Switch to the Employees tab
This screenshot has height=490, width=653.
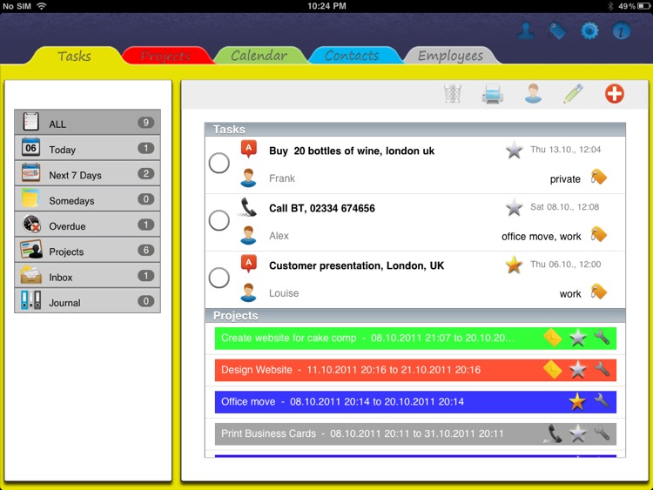[x=451, y=56]
